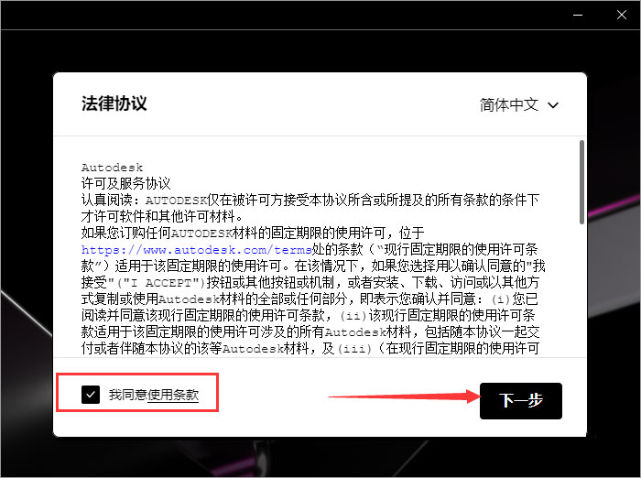Click the 认真阅读 paragraph in the agreement
This screenshot has width=641, height=478.
(x=310, y=208)
